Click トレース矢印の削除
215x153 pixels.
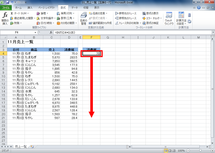click(128, 23)
